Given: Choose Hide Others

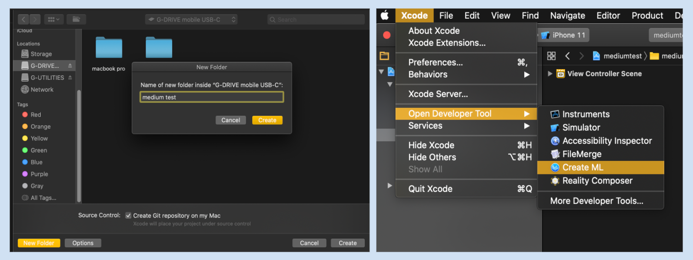Looking at the screenshot, I should (466, 157).
